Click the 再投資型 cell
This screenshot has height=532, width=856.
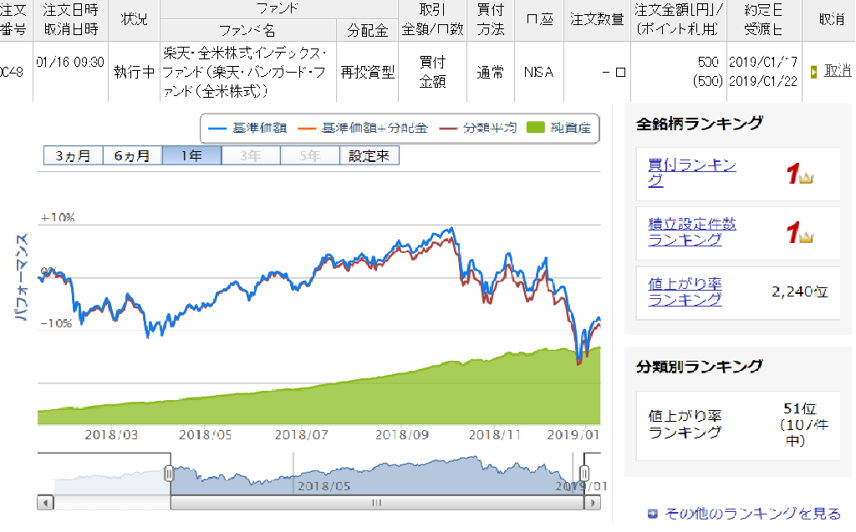(368, 72)
